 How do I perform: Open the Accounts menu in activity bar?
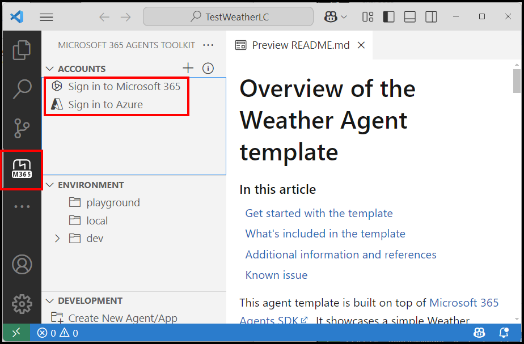pos(22,265)
